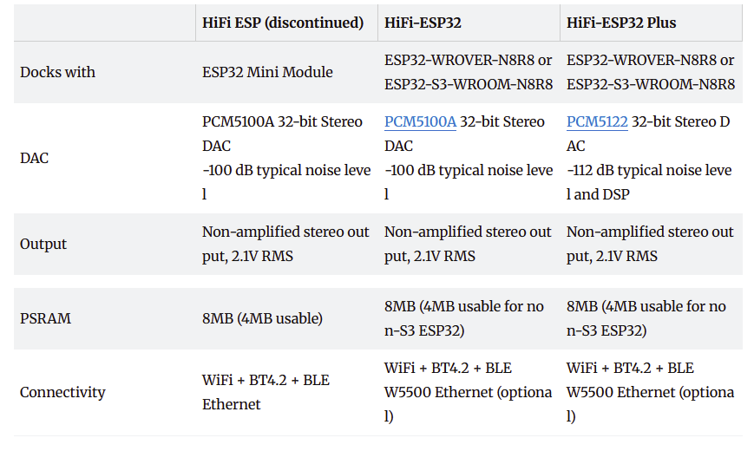This screenshot has height=451, width=754.
Task: Select the Connectivity row label
Action: click(x=62, y=392)
